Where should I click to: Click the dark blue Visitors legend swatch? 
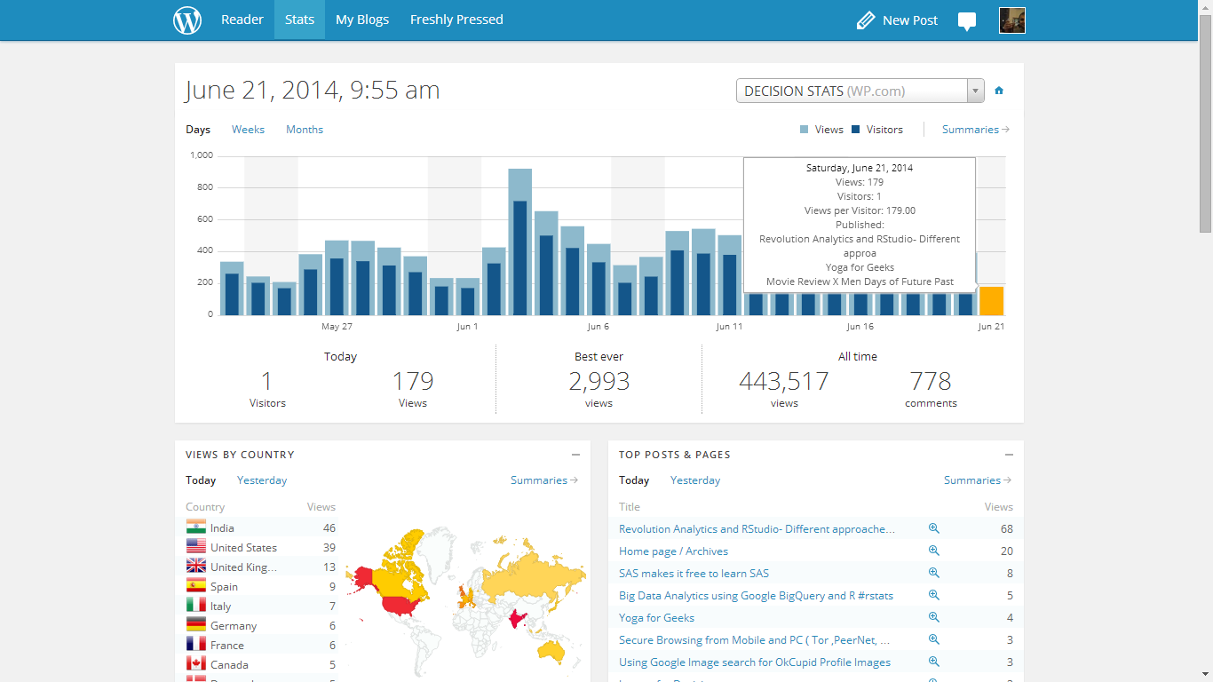(x=856, y=130)
